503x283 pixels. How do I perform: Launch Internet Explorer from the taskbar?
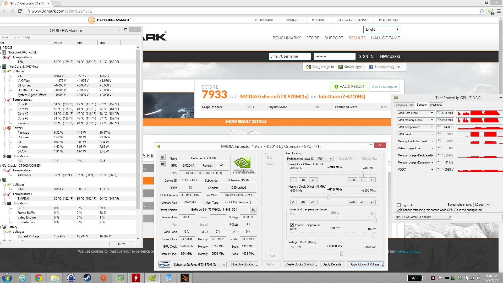pos(23,278)
